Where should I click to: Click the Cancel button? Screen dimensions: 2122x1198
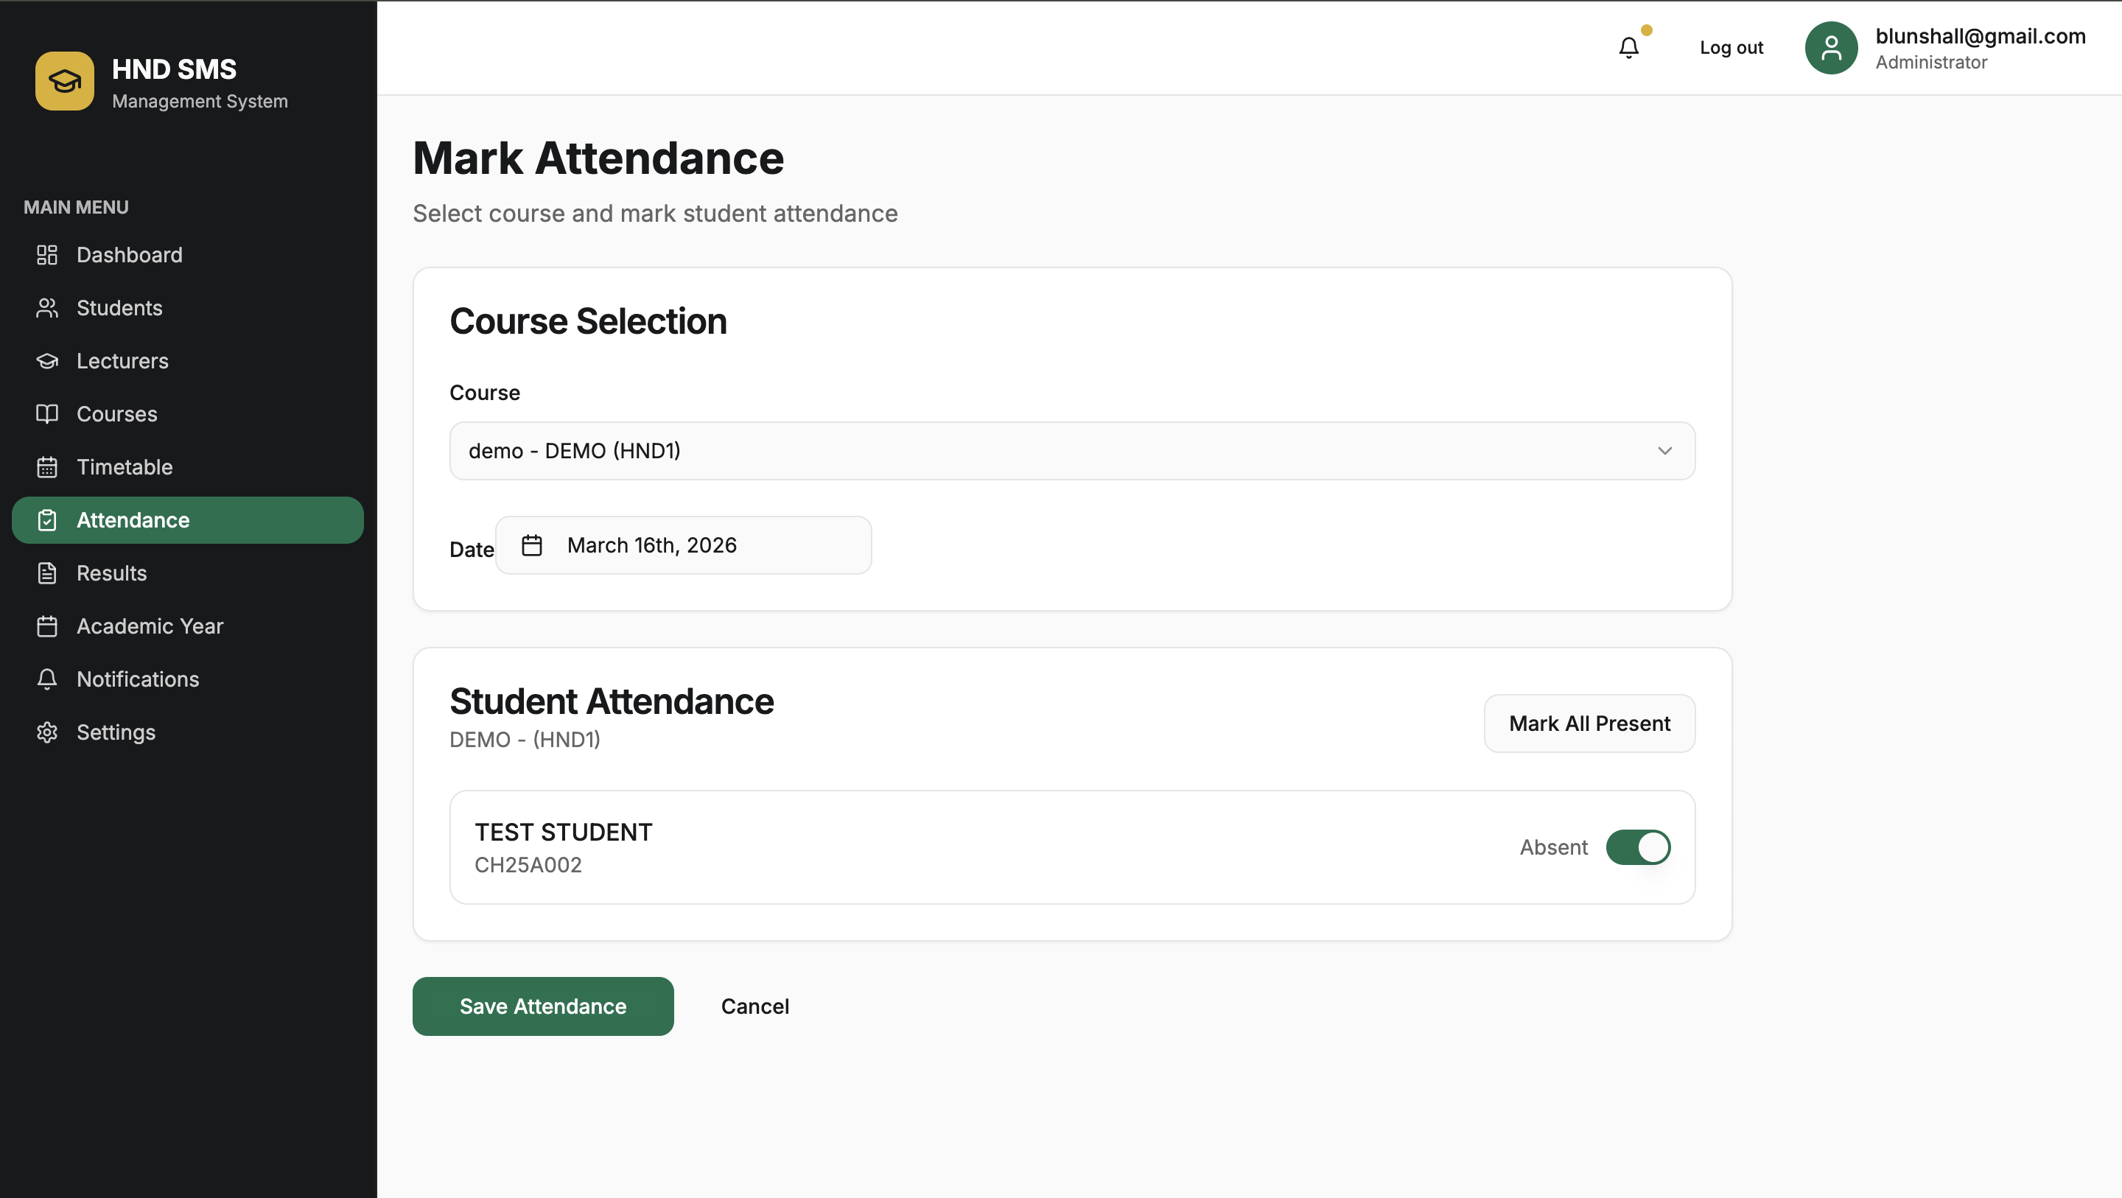tap(754, 1006)
